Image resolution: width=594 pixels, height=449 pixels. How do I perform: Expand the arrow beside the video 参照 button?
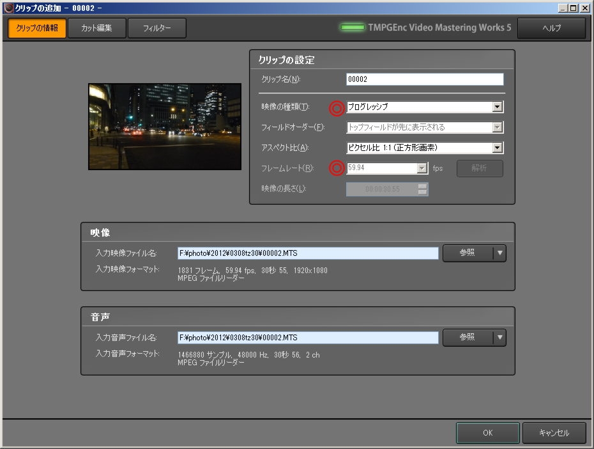click(500, 253)
